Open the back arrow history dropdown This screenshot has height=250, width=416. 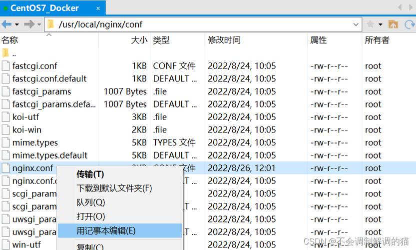[x=17, y=24]
